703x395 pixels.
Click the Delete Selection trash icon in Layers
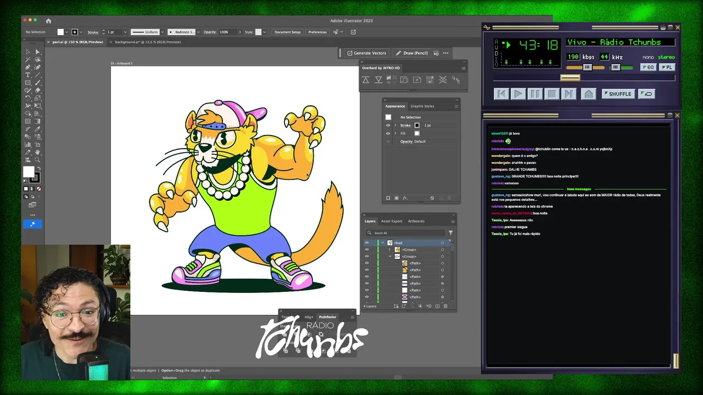pos(445,306)
